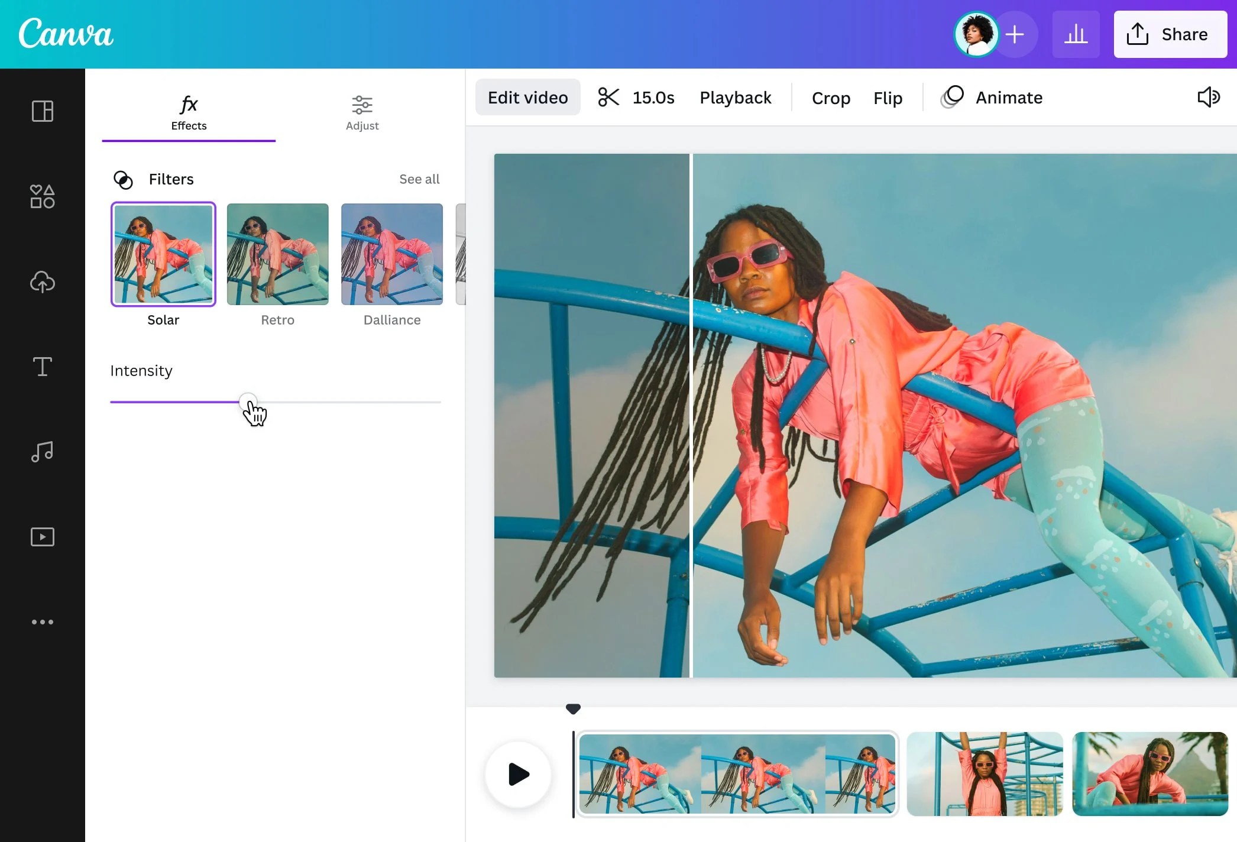The width and height of the screenshot is (1237, 842).
Task: Open the Videos panel from the sidebar
Action: [x=42, y=536]
